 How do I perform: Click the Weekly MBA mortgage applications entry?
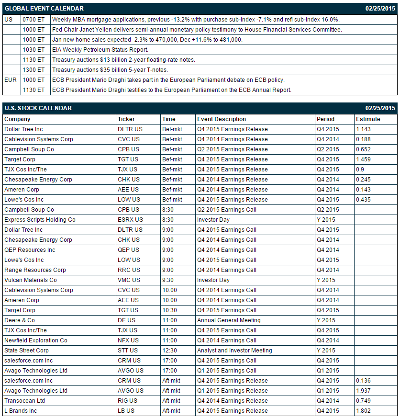[x=196, y=20]
